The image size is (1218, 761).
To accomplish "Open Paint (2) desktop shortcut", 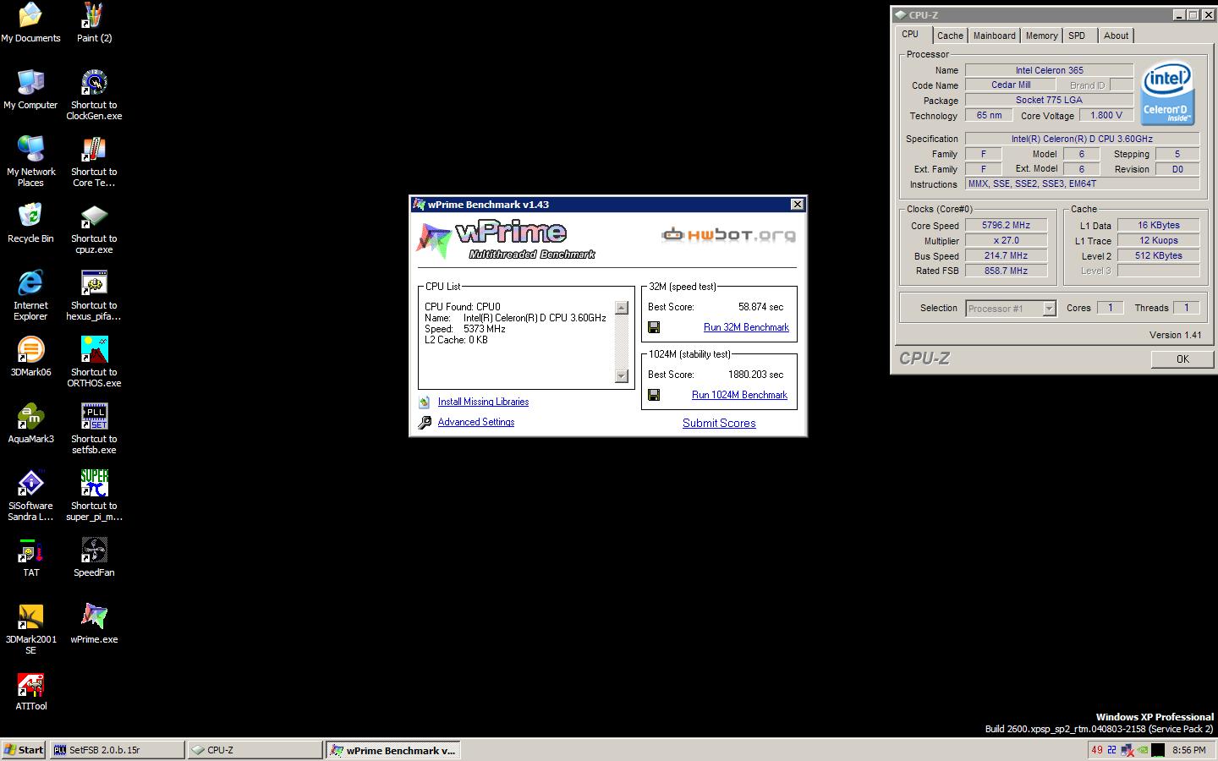I will pos(94,22).
